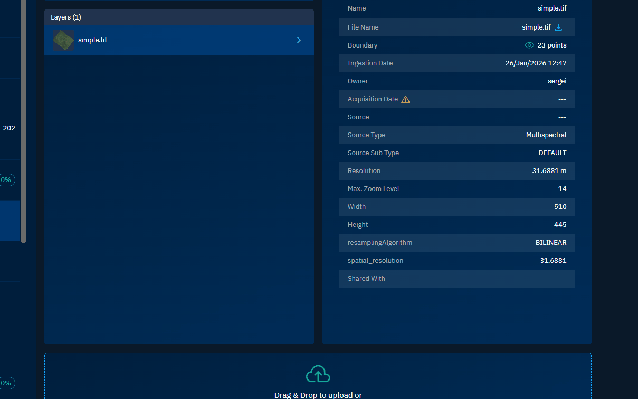Click the Owner value sergei
Viewport: 638px width, 399px height.
557,81
